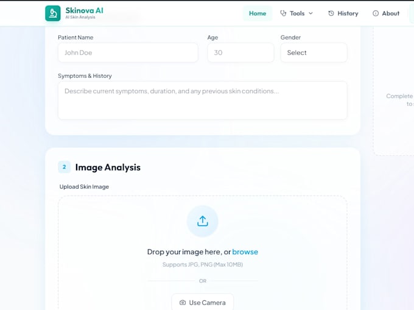Click the Patient Name label
The image size is (414, 310).
coord(75,37)
